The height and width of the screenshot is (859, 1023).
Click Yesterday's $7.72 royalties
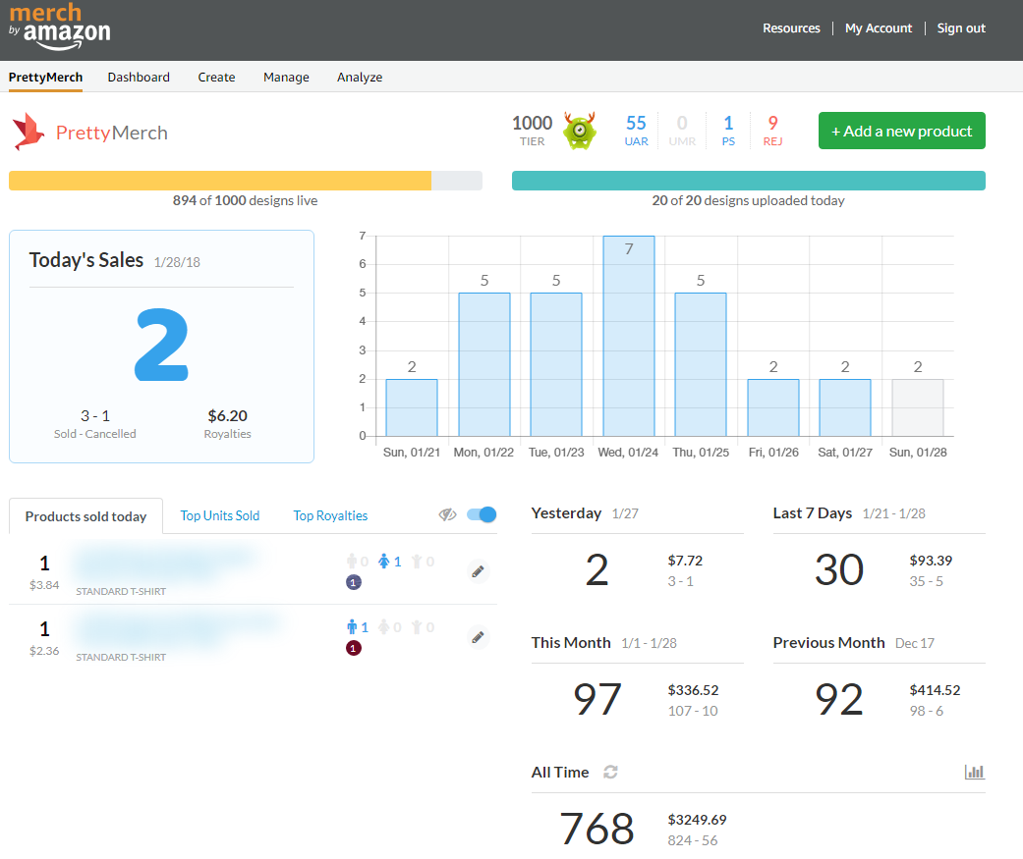[685, 561]
